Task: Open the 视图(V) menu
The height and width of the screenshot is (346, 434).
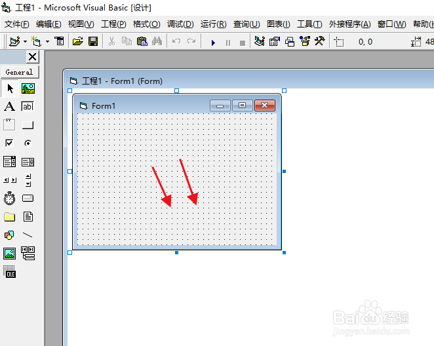Action: pos(81,24)
